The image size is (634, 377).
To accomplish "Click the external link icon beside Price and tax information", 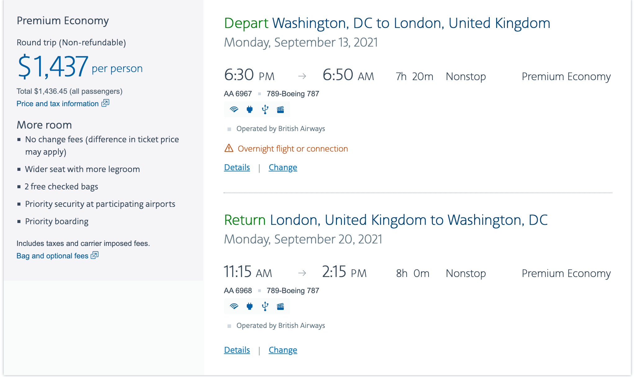I will point(106,103).
